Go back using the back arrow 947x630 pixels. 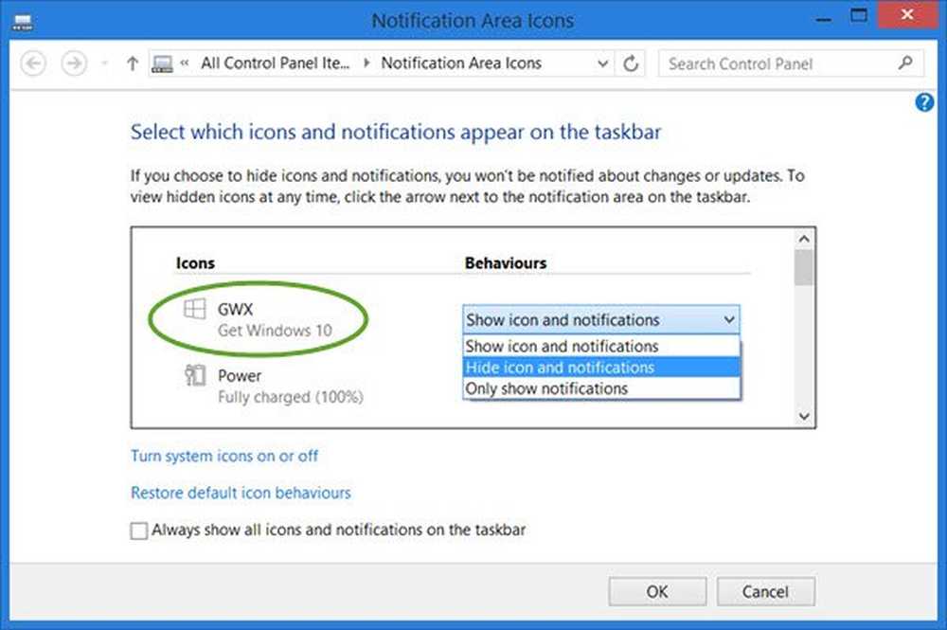(34, 63)
